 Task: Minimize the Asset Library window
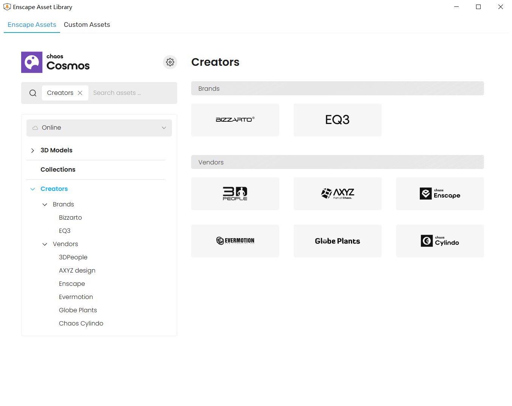(x=456, y=7)
